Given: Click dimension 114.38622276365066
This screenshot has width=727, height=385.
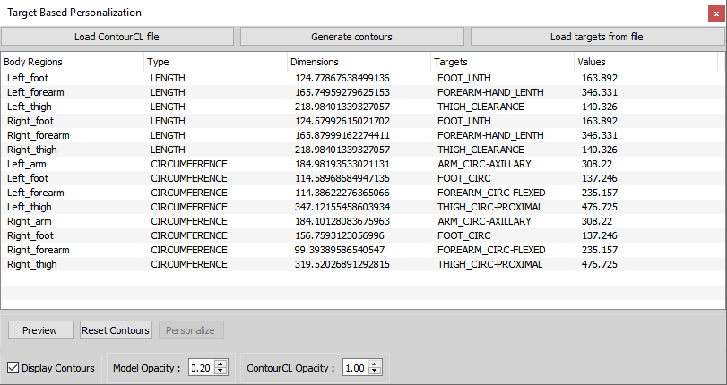Looking at the screenshot, I should pos(342,192).
